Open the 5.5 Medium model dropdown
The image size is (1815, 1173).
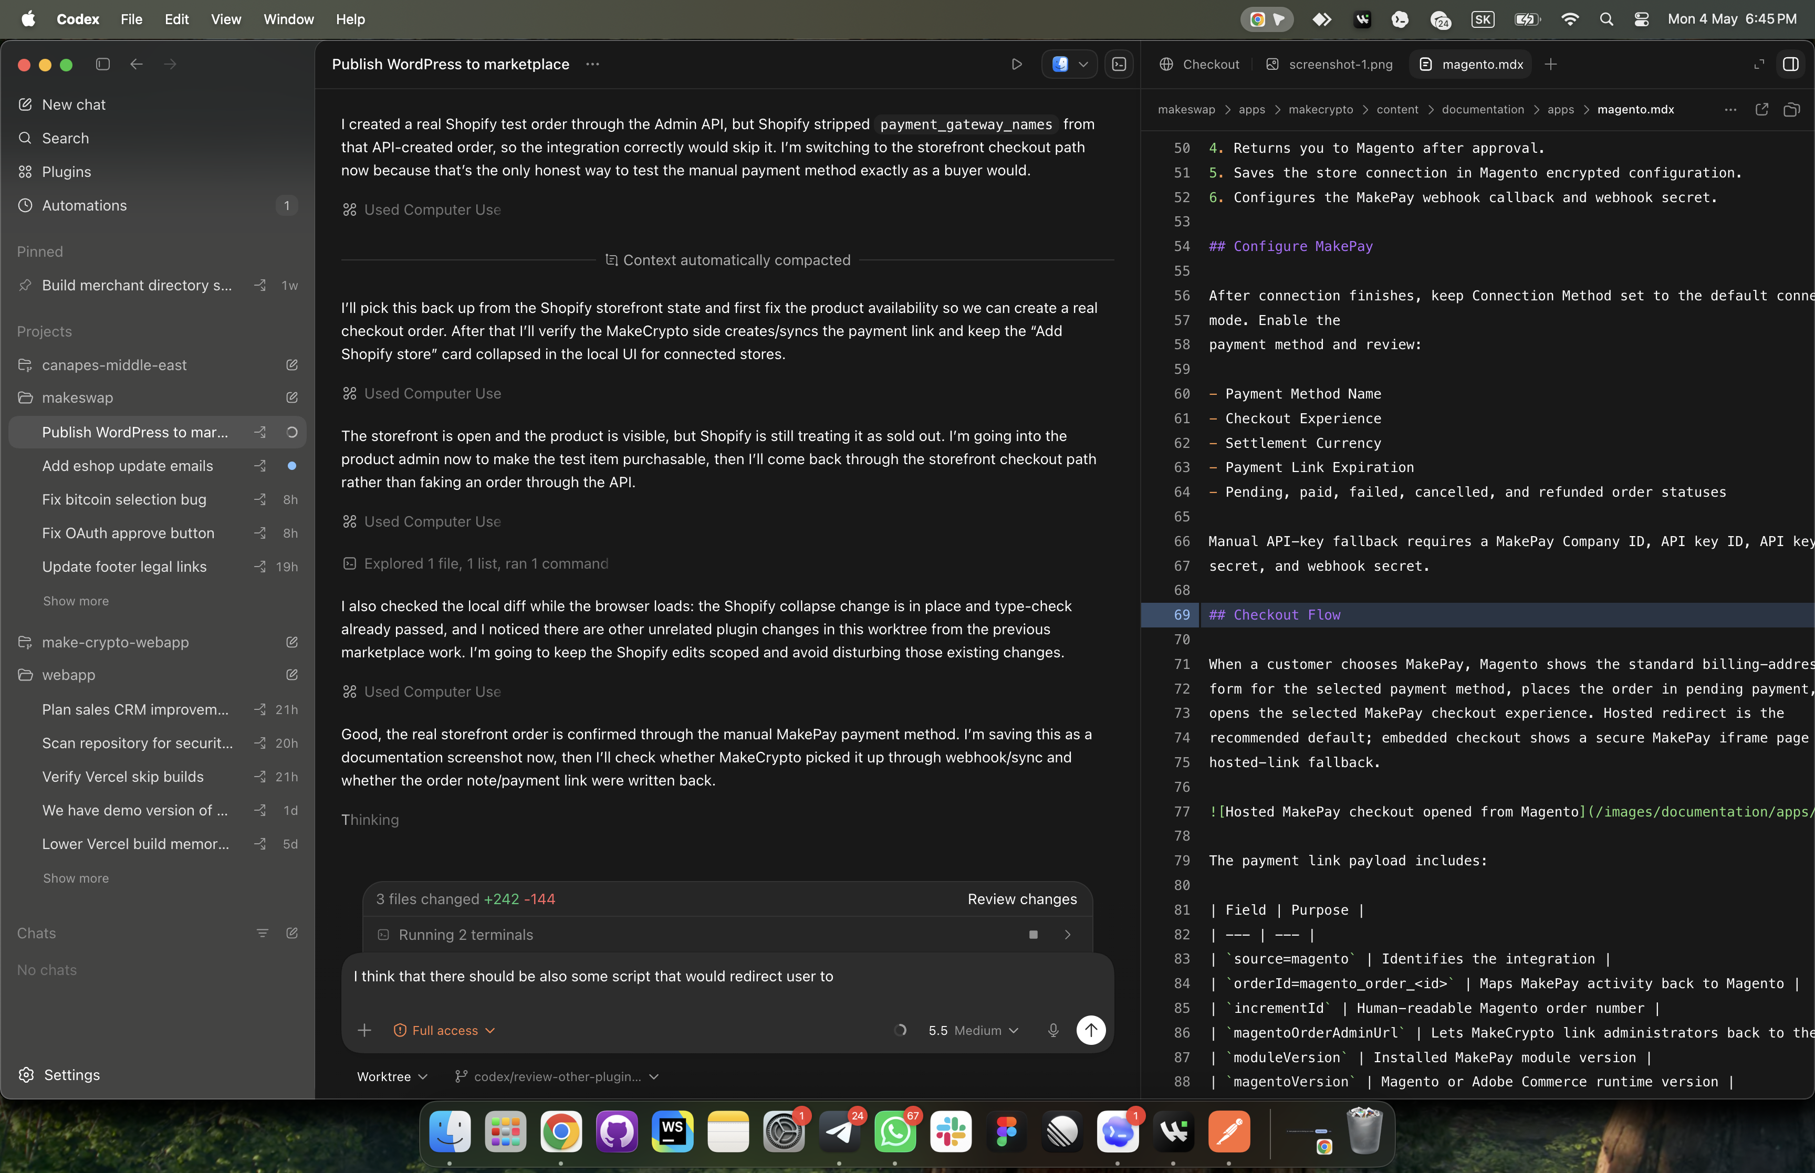click(x=973, y=1031)
